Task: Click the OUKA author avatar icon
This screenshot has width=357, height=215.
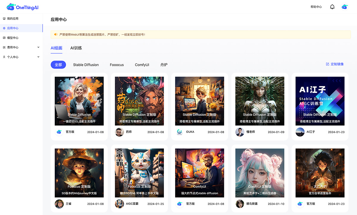Action: pos(179,132)
